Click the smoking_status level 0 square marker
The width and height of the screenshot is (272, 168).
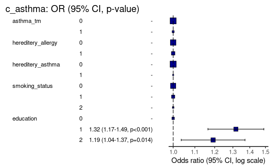tap(173, 86)
